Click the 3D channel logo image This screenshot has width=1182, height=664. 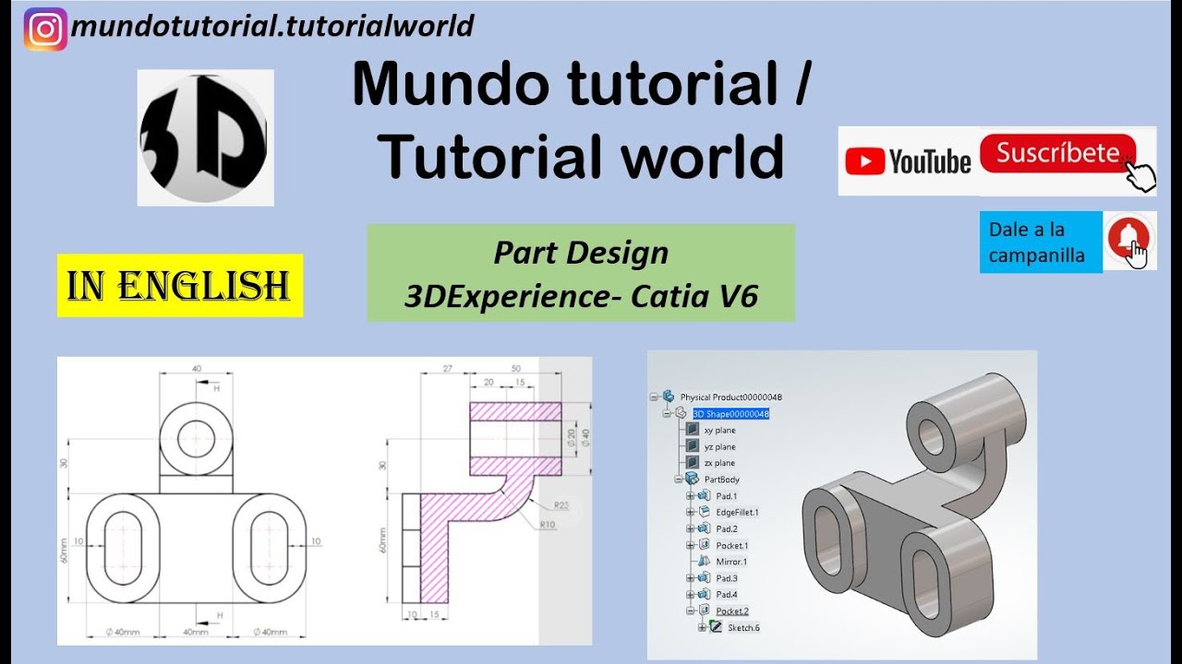click(x=205, y=137)
